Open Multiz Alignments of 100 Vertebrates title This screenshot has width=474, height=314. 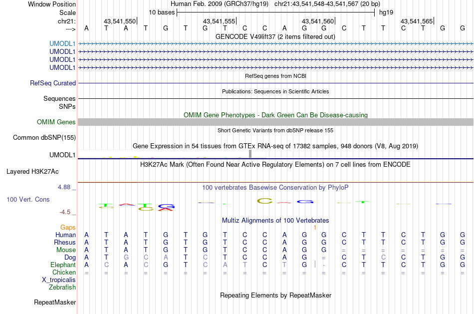[275, 220]
